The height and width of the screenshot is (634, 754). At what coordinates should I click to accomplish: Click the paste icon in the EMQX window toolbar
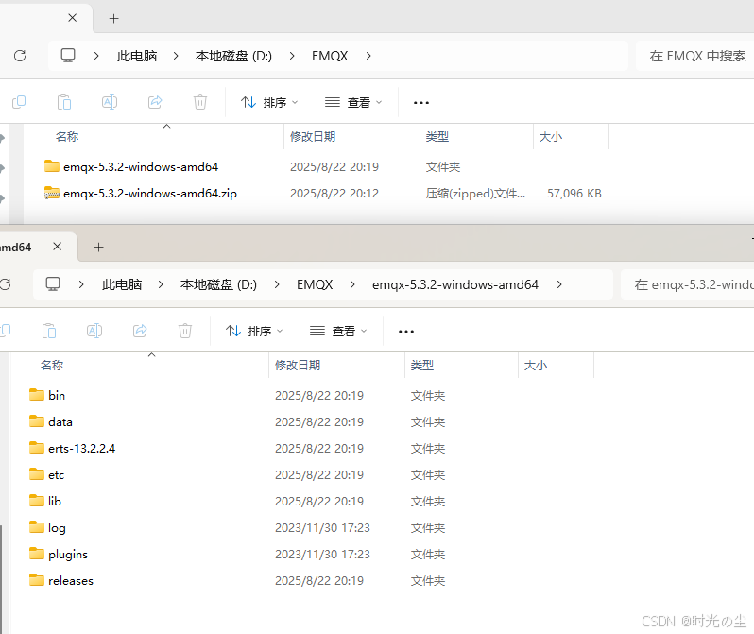pyautogui.click(x=64, y=102)
